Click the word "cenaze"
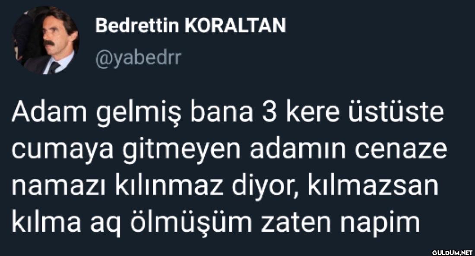Screen dimensions: 475x256 (401, 150)
